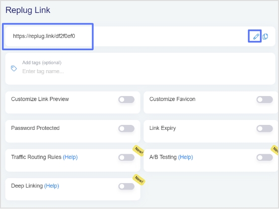Viewport: 279px width, 209px height.
Task: Click the New! badge on Traffic Routing Rules
Action: pos(139,151)
